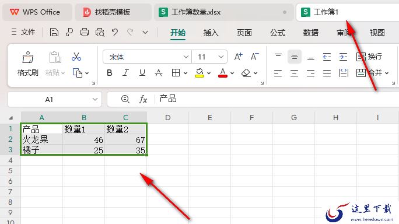Open the 文件 file menu
This screenshot has height=224, width=399.
click(x=23, y=32)
